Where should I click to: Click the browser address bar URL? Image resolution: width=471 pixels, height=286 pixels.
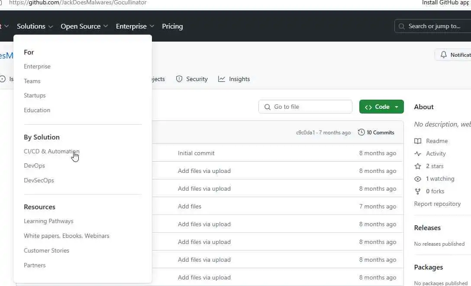[x=78, y=3]
